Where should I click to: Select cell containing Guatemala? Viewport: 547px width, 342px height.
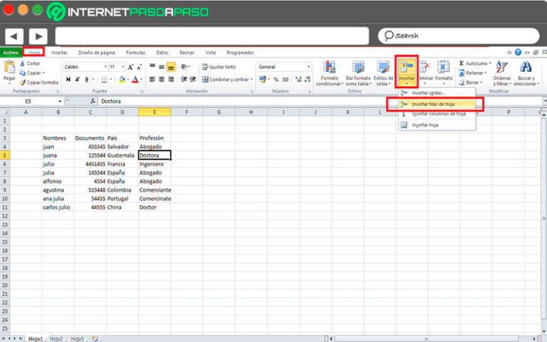120,155
